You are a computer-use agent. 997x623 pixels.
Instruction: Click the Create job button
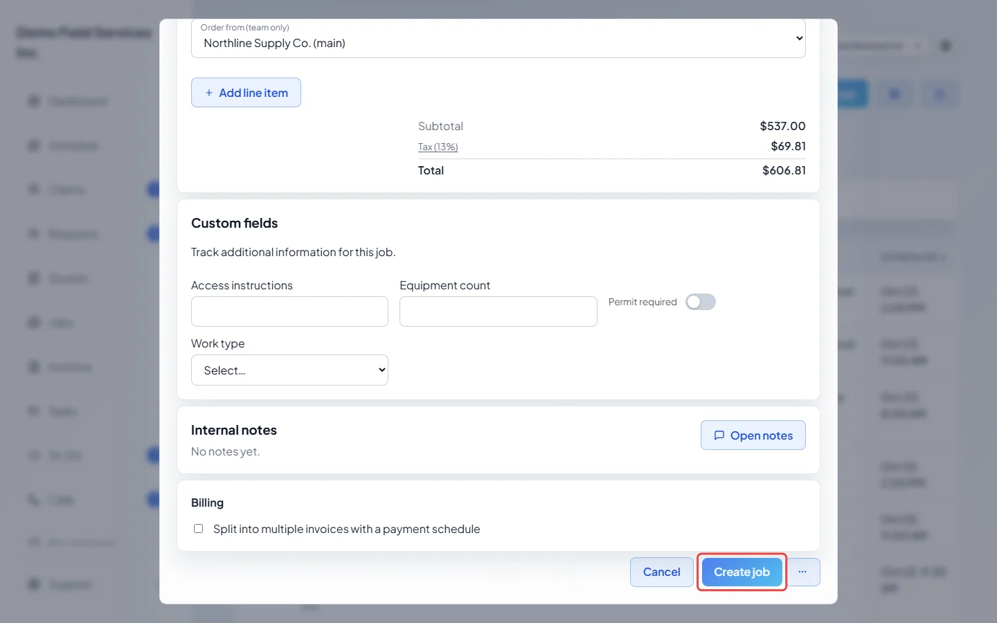(742, 572)
